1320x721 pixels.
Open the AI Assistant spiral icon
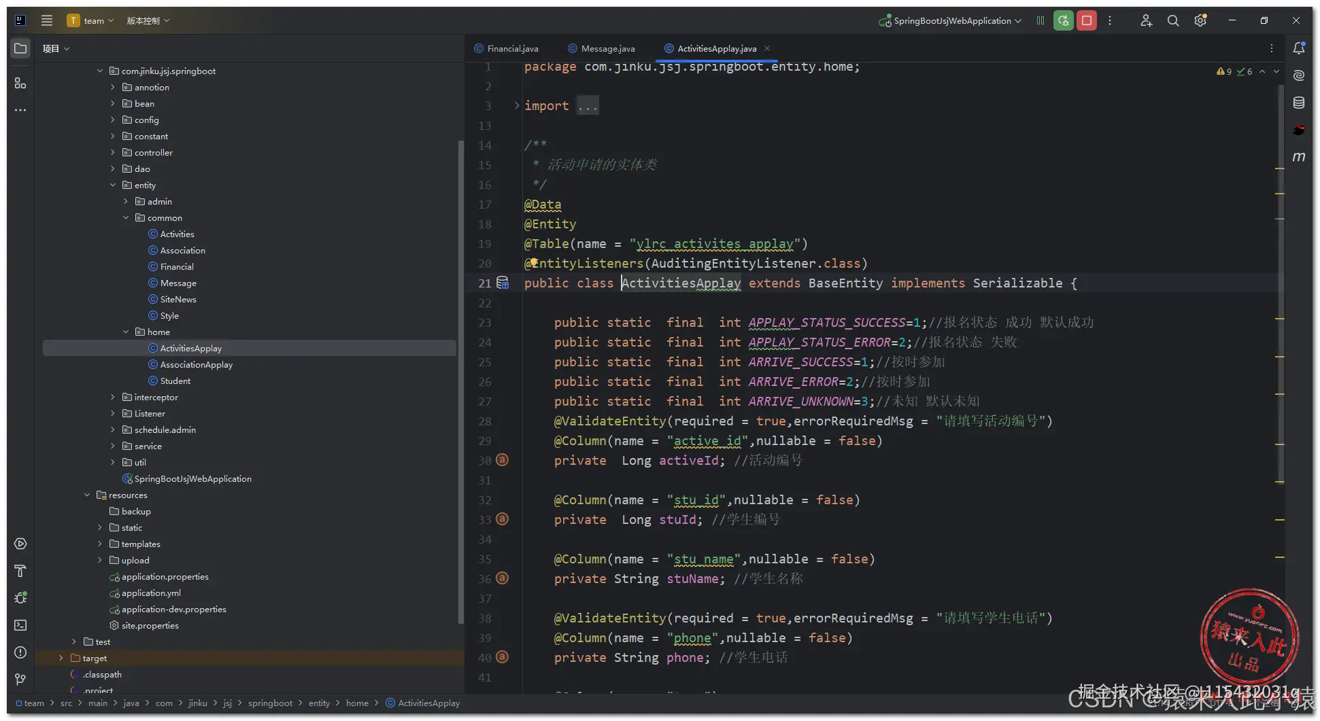pos(1299,75)
